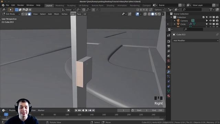Click the outliner search field
This screenshot has width=220, height=124.
click(x=192, y=10)
